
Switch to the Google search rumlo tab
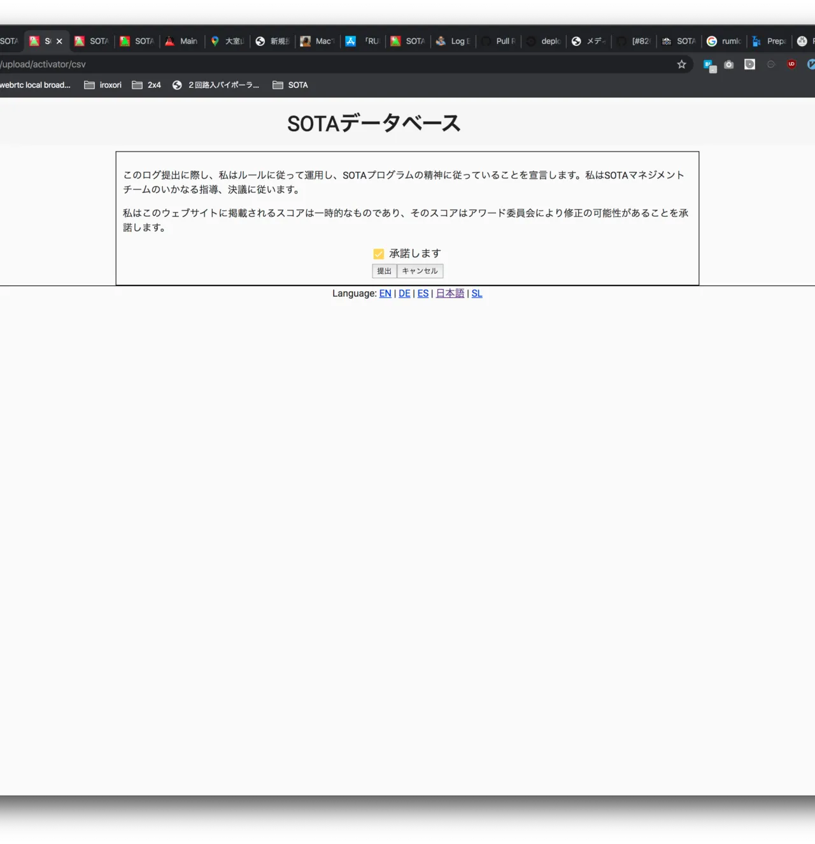pos(724,41)
